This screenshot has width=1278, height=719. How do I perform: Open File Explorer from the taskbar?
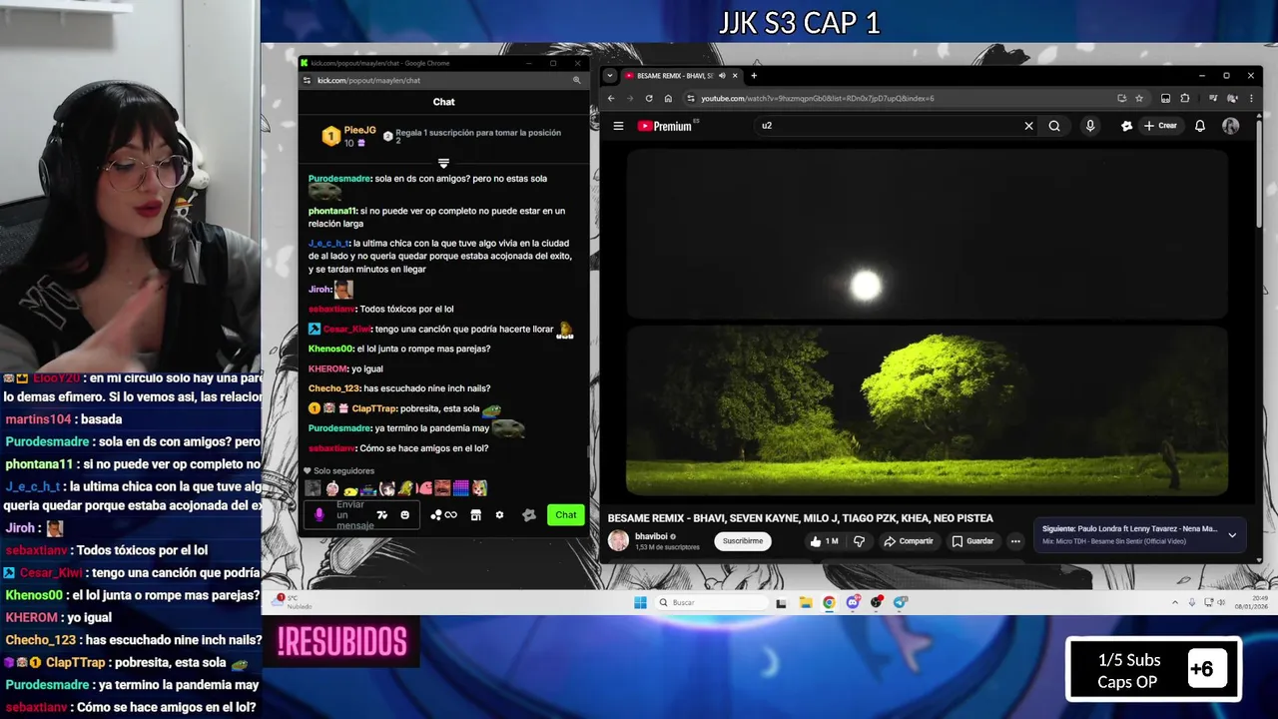[805, 602]
